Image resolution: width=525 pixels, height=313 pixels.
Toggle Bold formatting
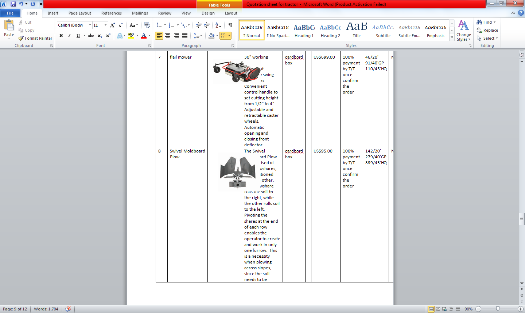pyautogui.click(x=61, y=36)
